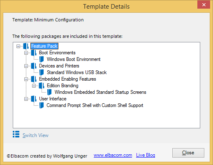This screenshot has height=165, width=213.
Task: Click the Close button
Action: tap(188, 153)
